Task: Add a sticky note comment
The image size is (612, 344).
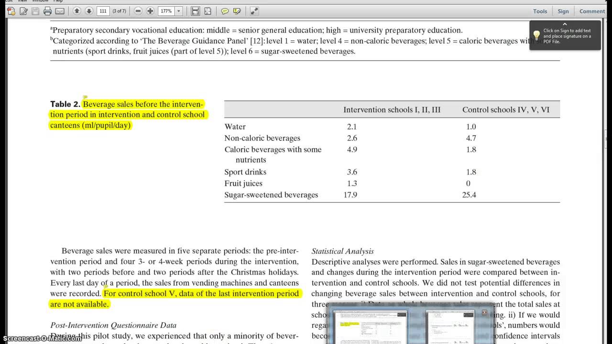Action: click(225, 11)
